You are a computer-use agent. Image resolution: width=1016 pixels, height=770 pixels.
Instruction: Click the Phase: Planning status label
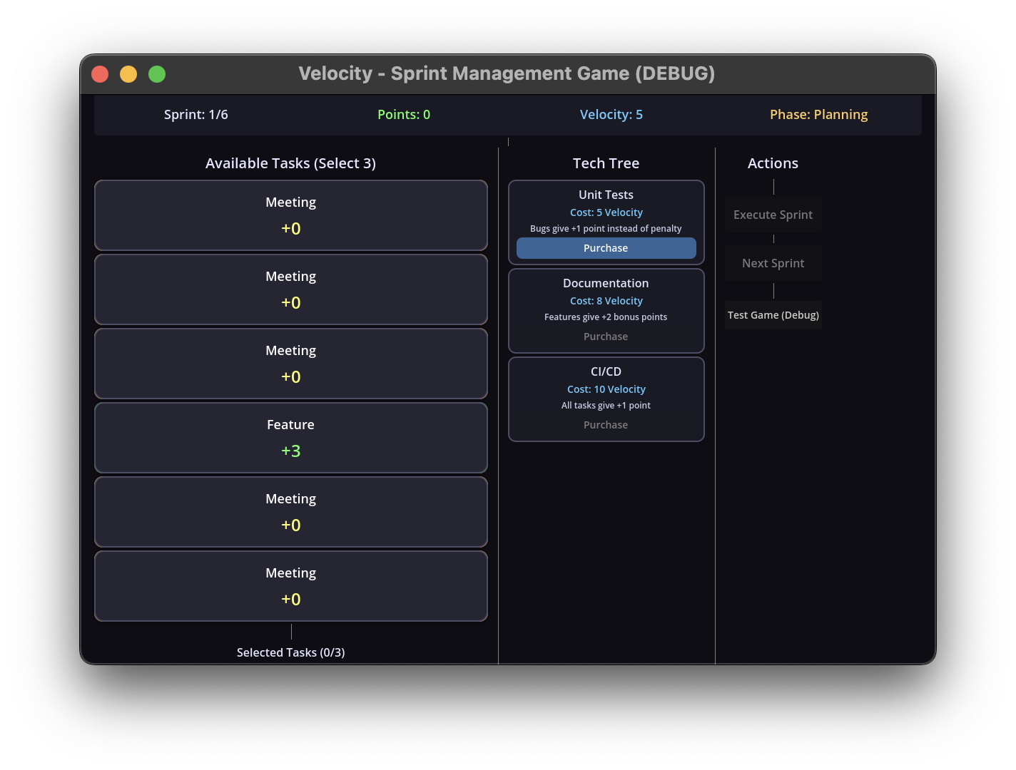click(818, 115)
